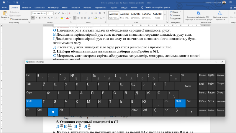Click the decrease indent icon
This screenshot has width=236, height=133.
pyautogui.click(x=92, y=13)
